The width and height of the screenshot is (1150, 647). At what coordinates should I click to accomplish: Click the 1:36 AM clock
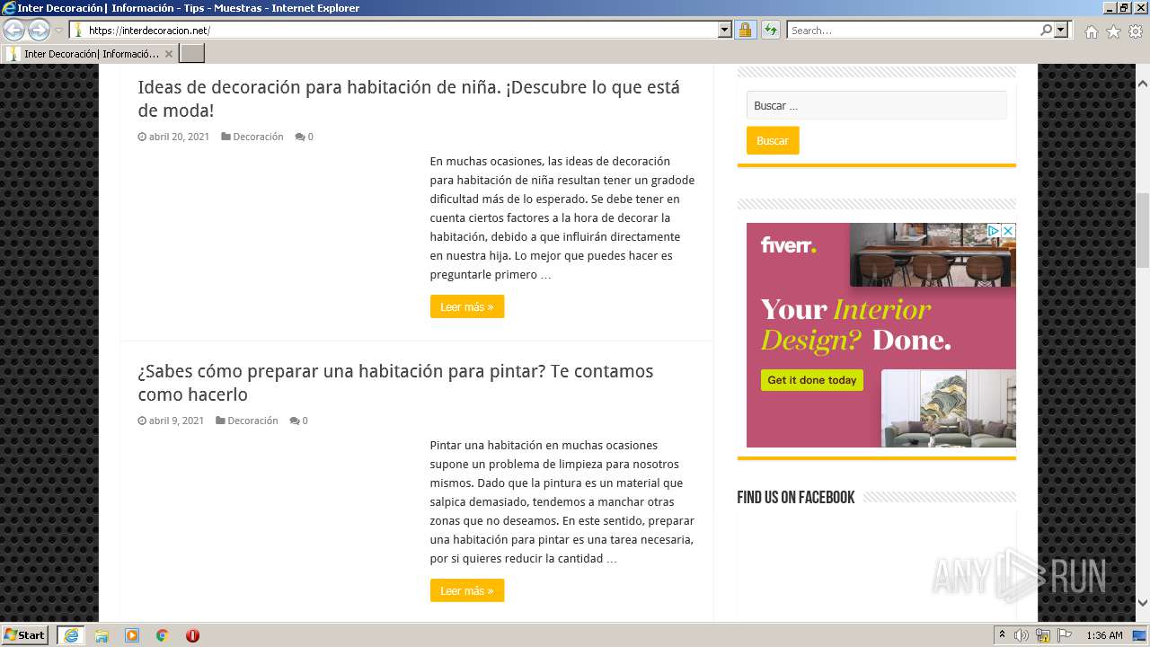1104,635
